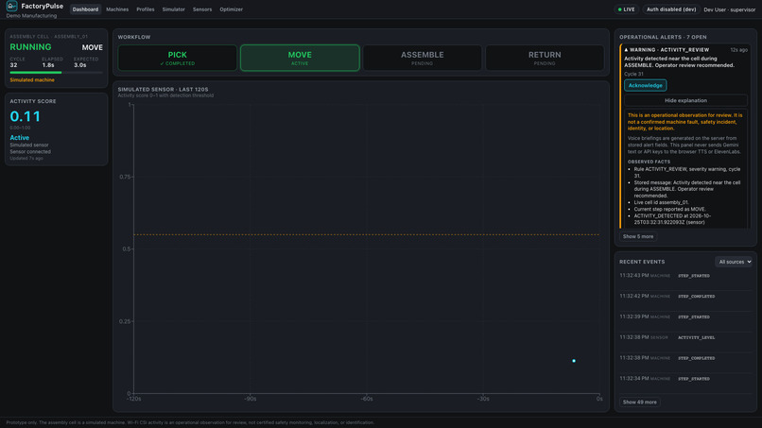Viewport: 762px width, 428px height.
Task: Click Dev User supervisor label
Action: click(x=730, y=9)
